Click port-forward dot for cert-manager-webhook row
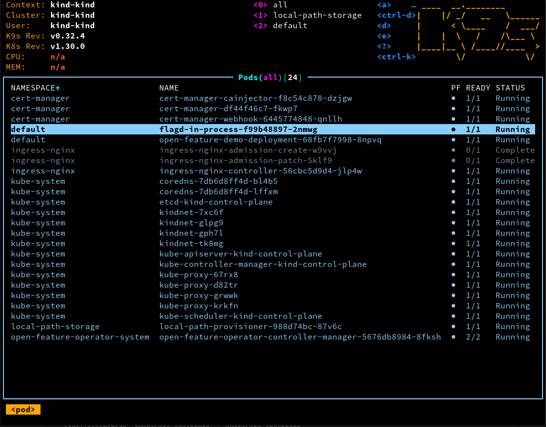Viewport: 546px width, 427px height. (x=454, y=119)
